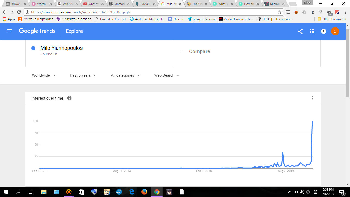Switch to the Orchest YouTube tab
This screenshot has width=350, height=197.
[93, 4]
